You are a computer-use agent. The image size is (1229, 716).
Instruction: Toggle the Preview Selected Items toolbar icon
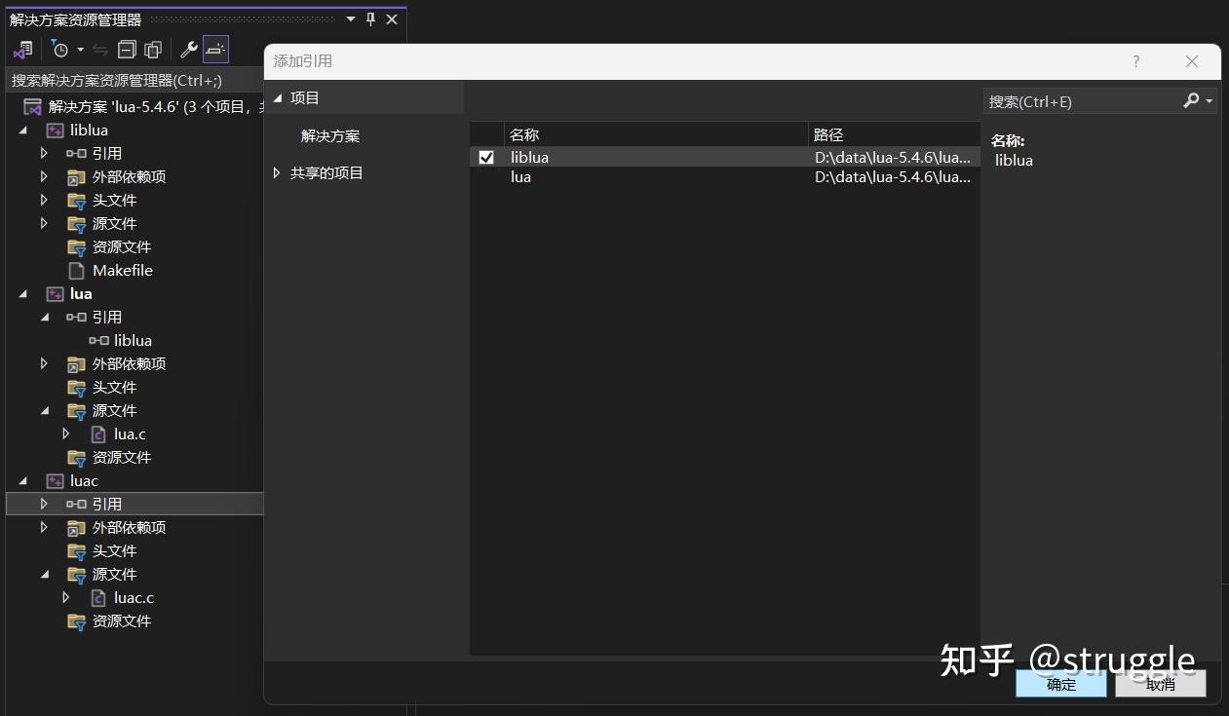pos(215,49)
